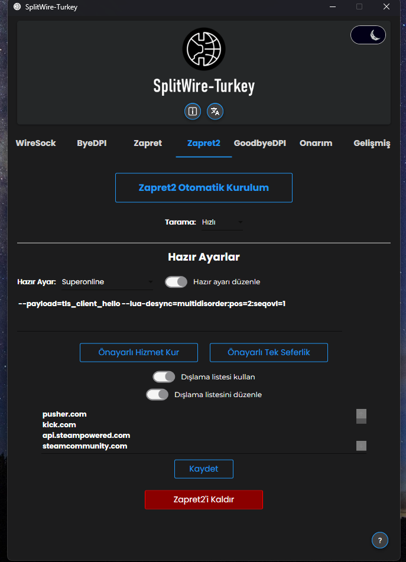Switch to the WireSock tab
This screenshot has width=406, height=562.
[x=36, y=143]
